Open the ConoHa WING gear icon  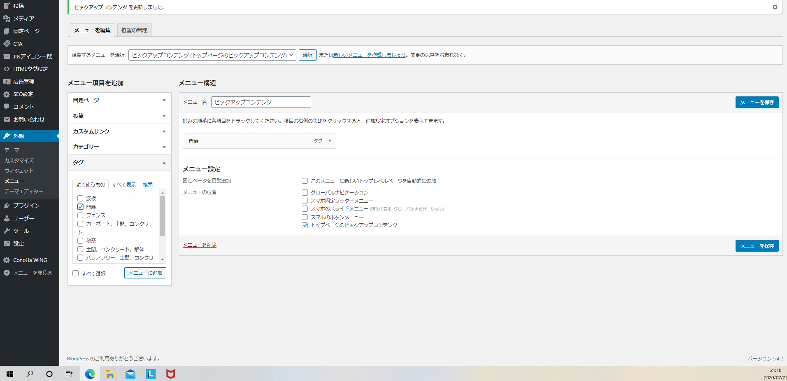pyautogui.click(x=7, y=260)
